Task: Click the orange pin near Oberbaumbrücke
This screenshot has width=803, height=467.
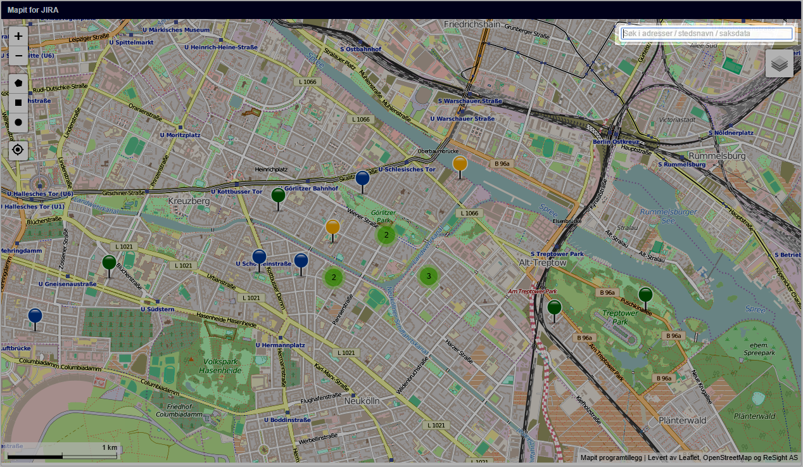Action: 460,164
